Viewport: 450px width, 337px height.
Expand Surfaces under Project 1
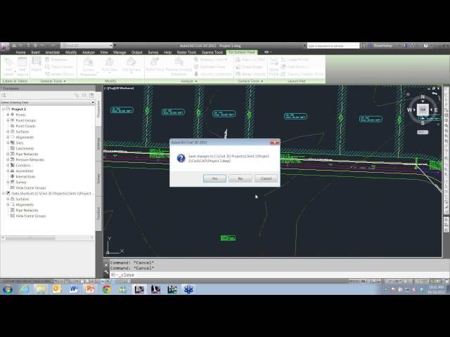tap(8, 131)
